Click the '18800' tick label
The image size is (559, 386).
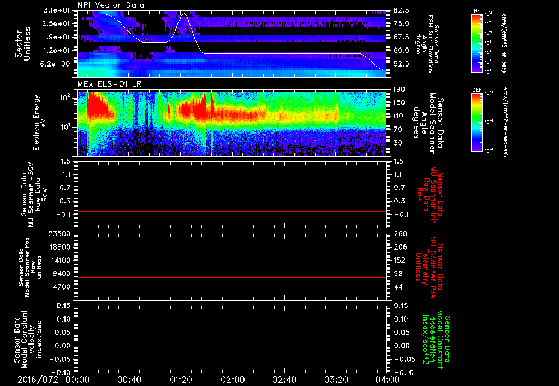tap(60, 247)
